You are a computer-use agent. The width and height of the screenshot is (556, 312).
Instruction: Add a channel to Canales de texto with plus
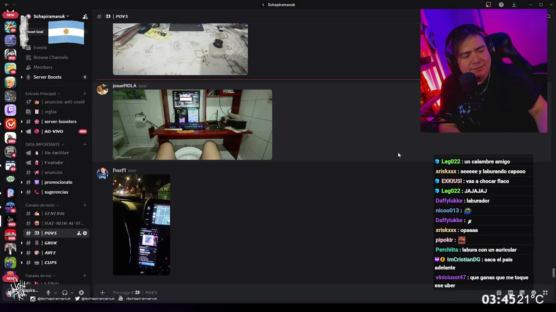(85, 205)
